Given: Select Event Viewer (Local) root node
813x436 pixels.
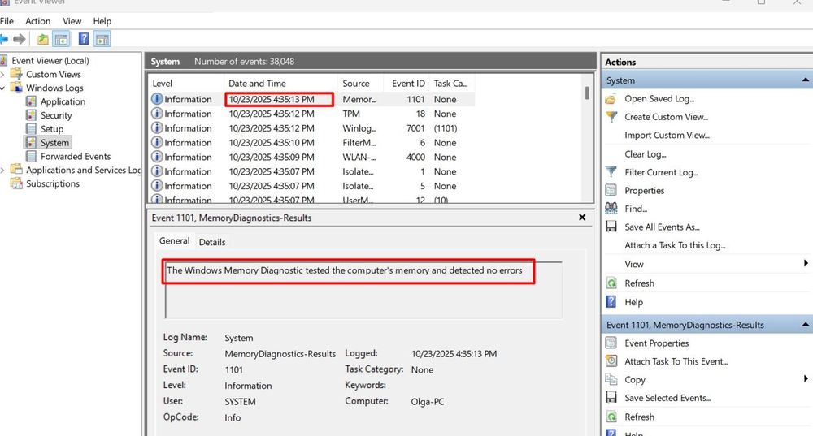Looking at the screenshot, I should point(50,61).
